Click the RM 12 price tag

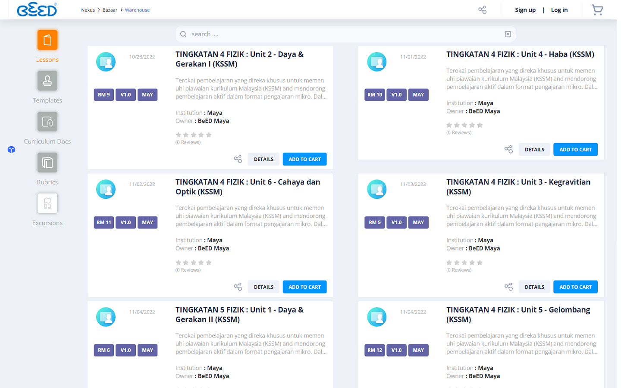375,350
